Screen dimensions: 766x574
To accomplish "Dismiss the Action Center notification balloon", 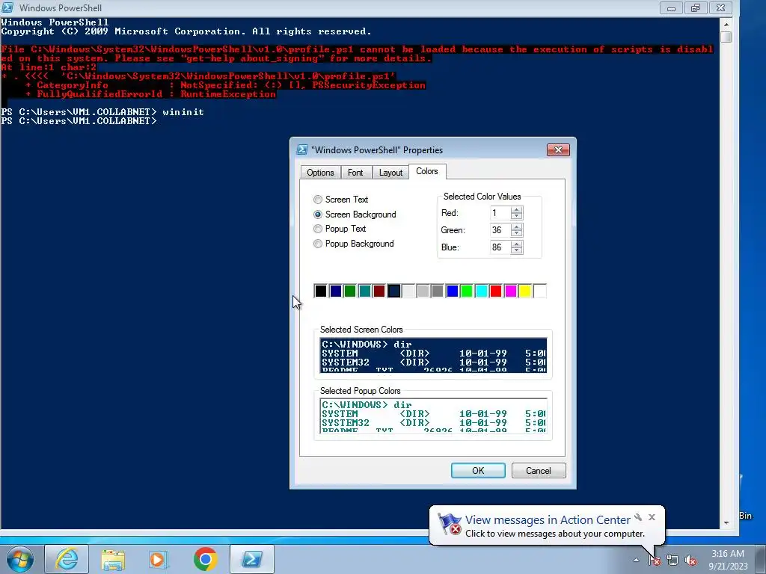I will tap(652, 517).
